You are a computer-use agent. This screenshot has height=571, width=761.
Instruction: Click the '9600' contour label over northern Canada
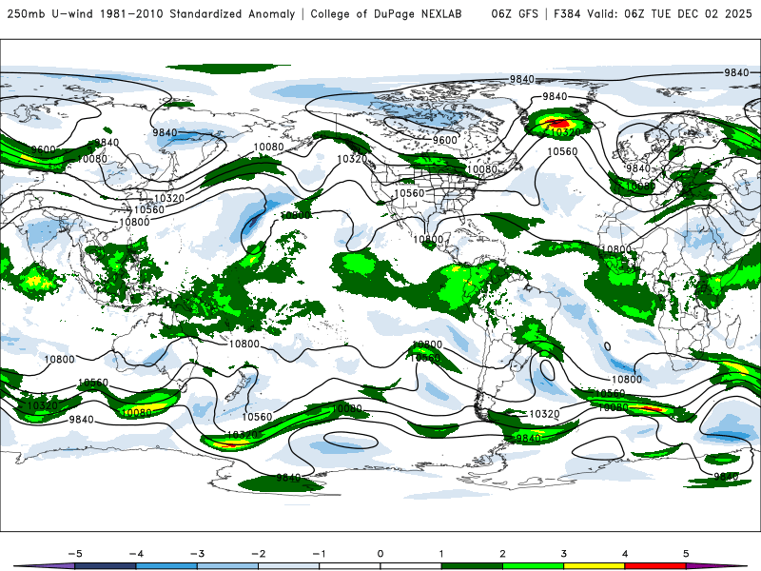pyautogui.click(x=445, y=140)
